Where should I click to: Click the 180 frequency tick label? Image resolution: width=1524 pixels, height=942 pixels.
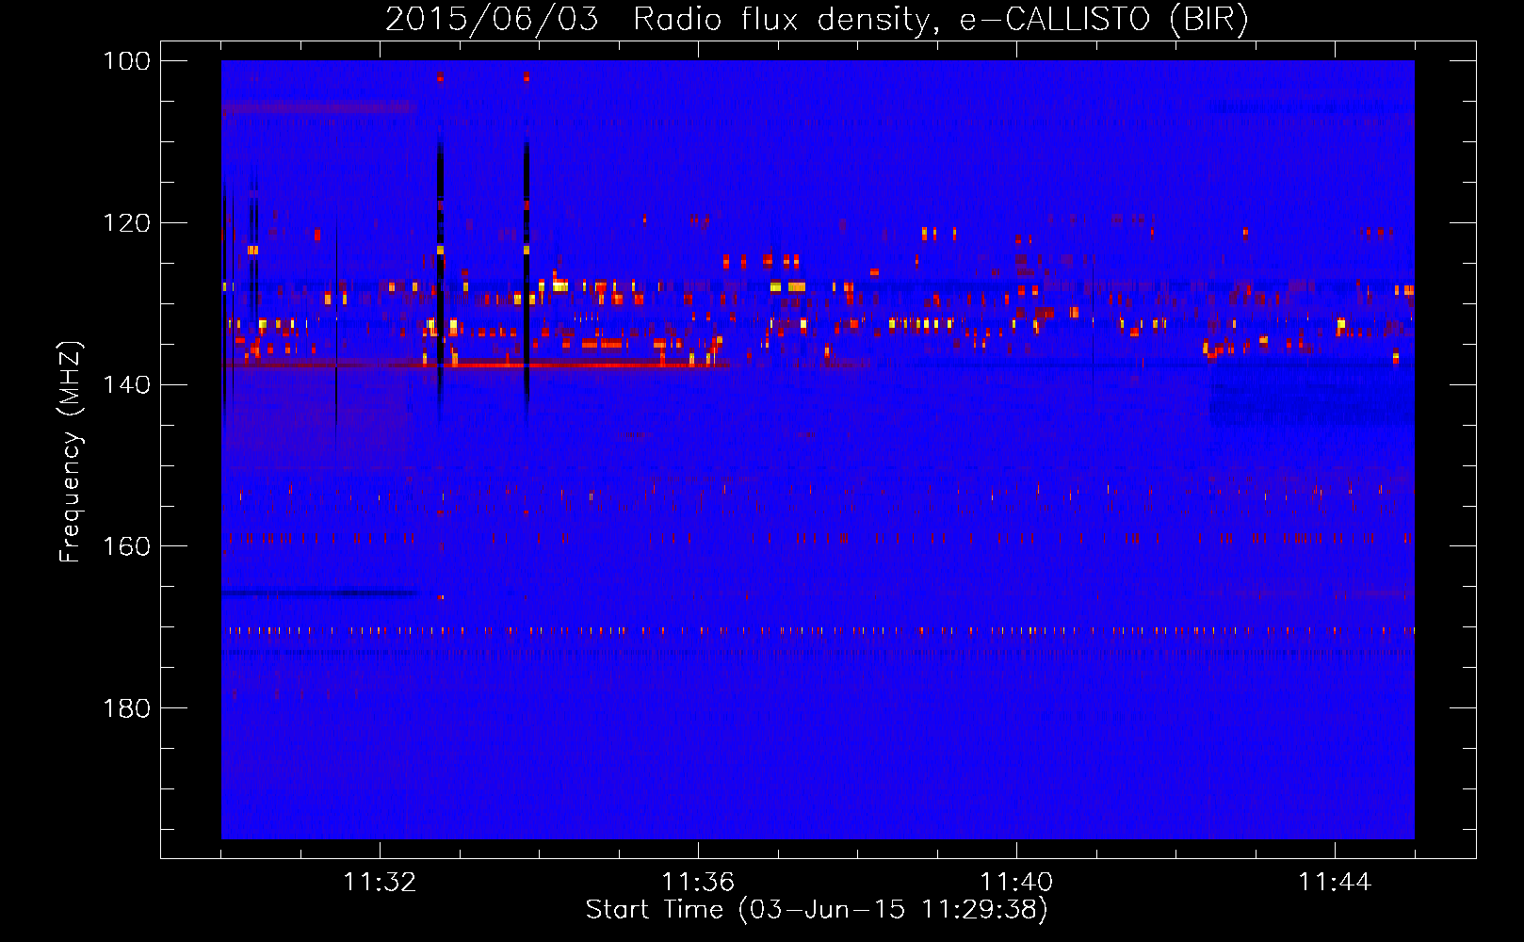point(127,708)
